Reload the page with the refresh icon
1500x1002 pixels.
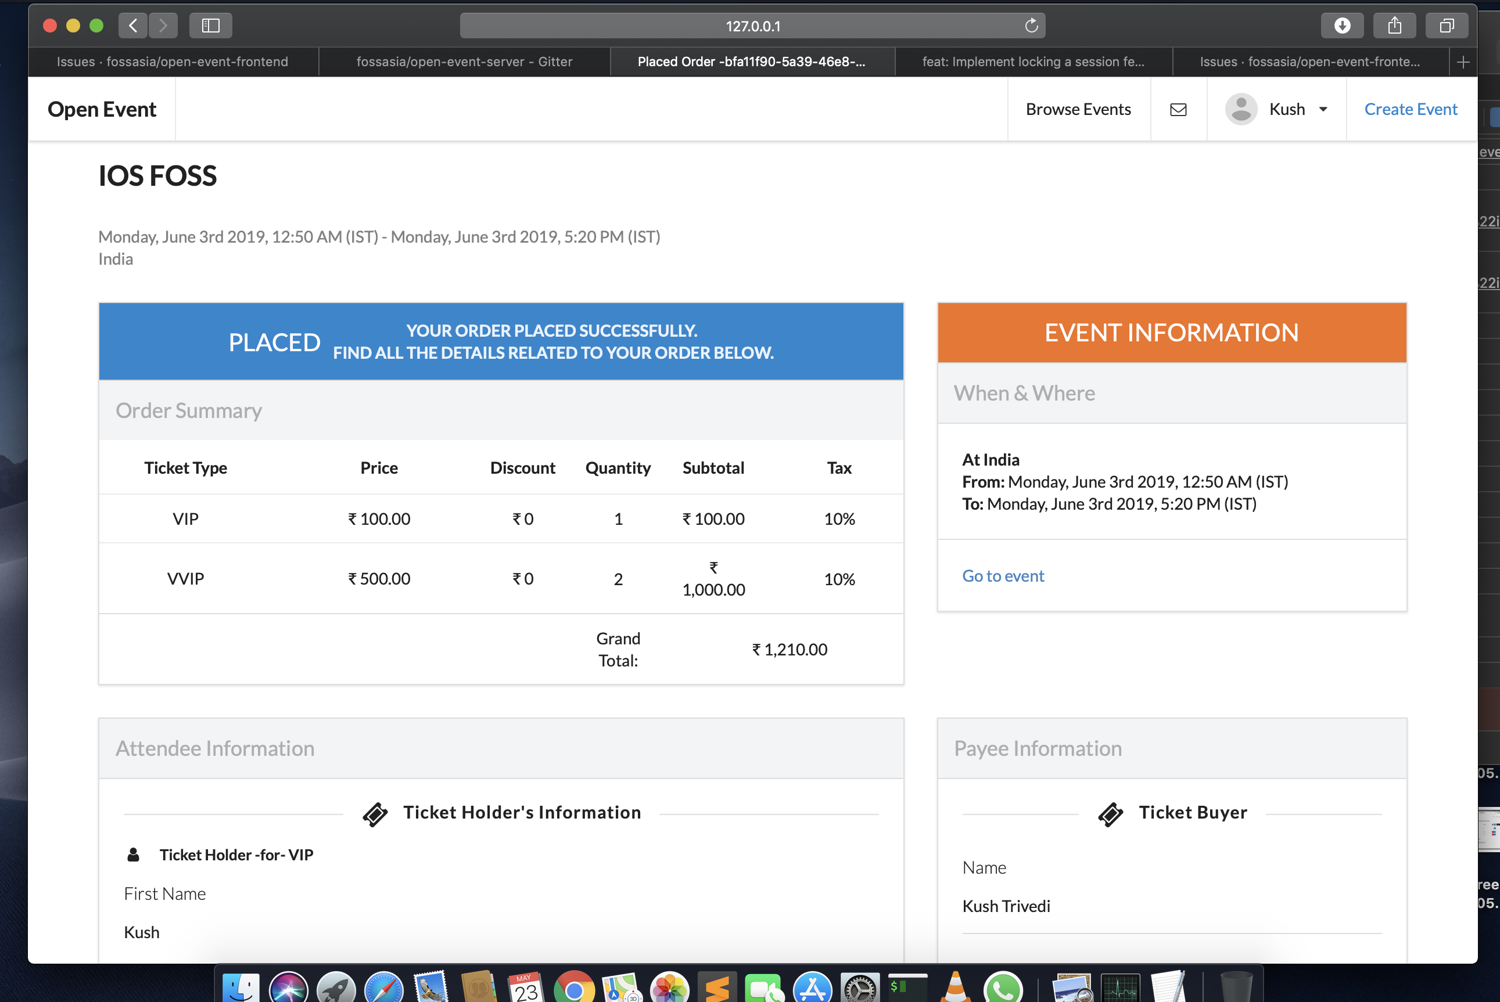coord(1031,26)
